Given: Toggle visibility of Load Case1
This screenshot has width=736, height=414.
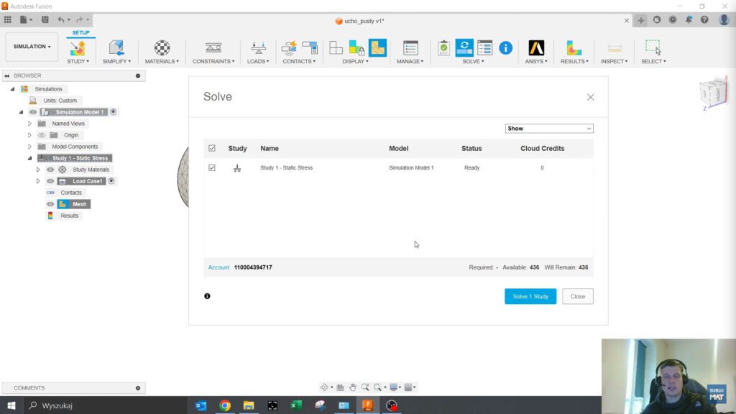Looking at the screenshot, I should (50, 180).
